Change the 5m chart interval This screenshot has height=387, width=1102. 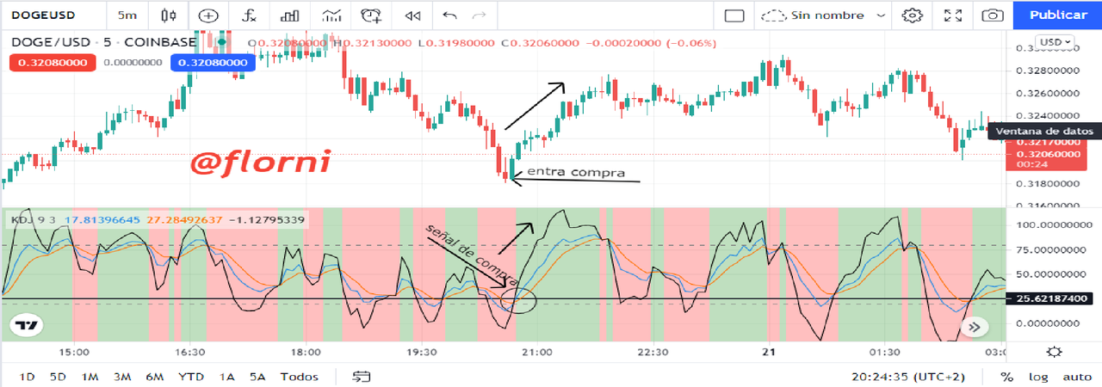[127, 15]
